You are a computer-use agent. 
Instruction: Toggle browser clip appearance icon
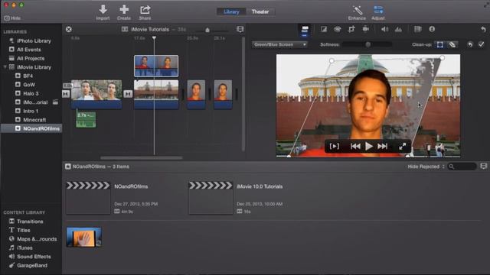pos(483,167)
